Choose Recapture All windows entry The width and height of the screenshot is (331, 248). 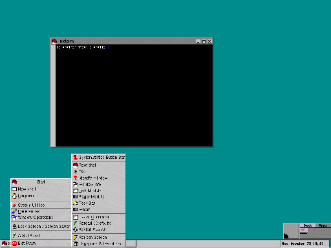98,243
